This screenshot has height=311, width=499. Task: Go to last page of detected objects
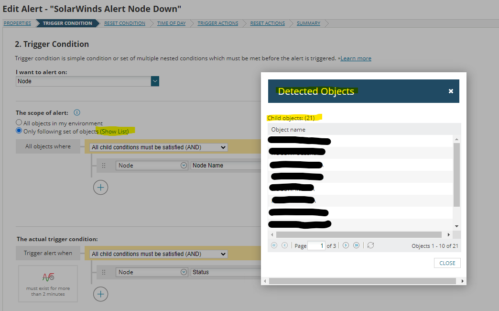pos(357,245)
